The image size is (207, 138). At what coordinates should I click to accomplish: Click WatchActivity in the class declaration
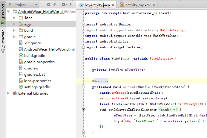pos(161,58)
